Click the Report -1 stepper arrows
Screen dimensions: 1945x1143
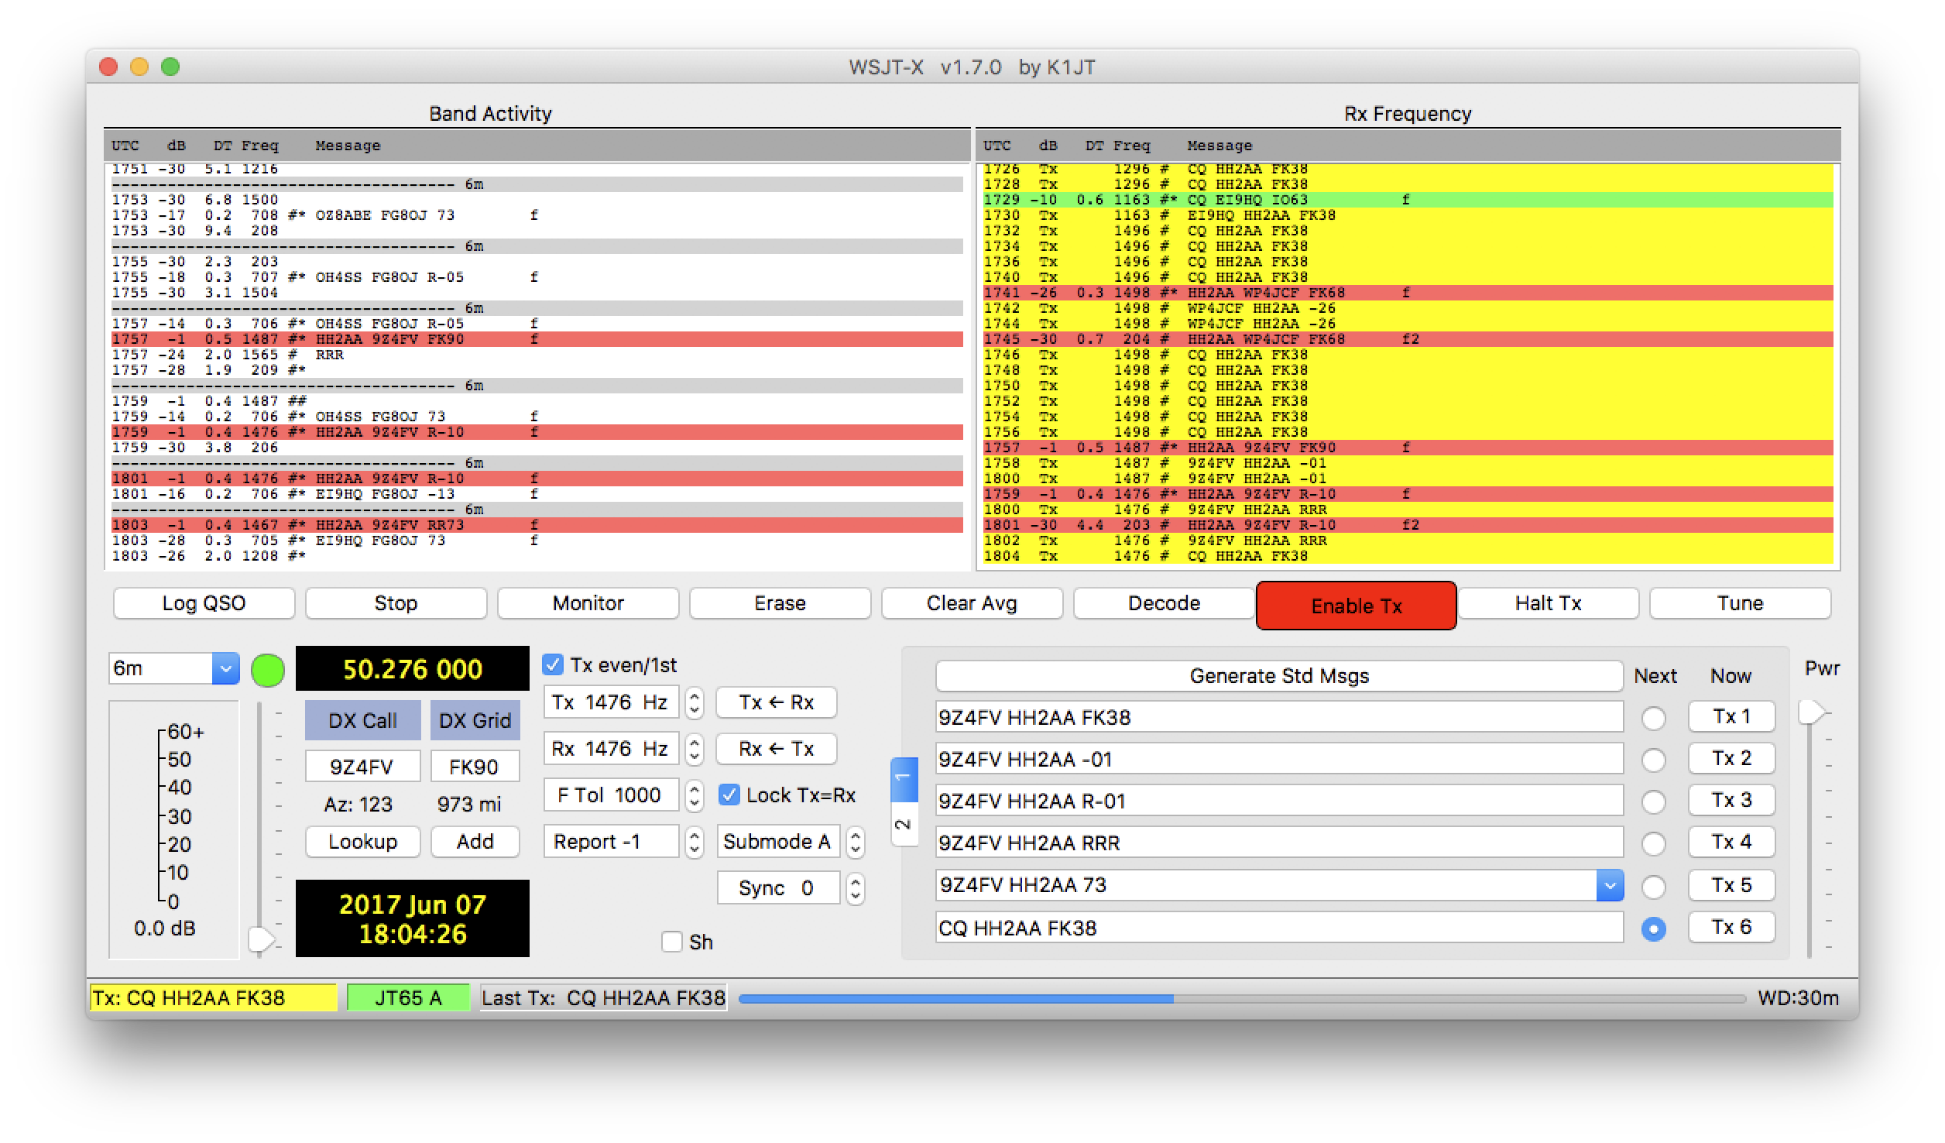click(x=695, y=842)
